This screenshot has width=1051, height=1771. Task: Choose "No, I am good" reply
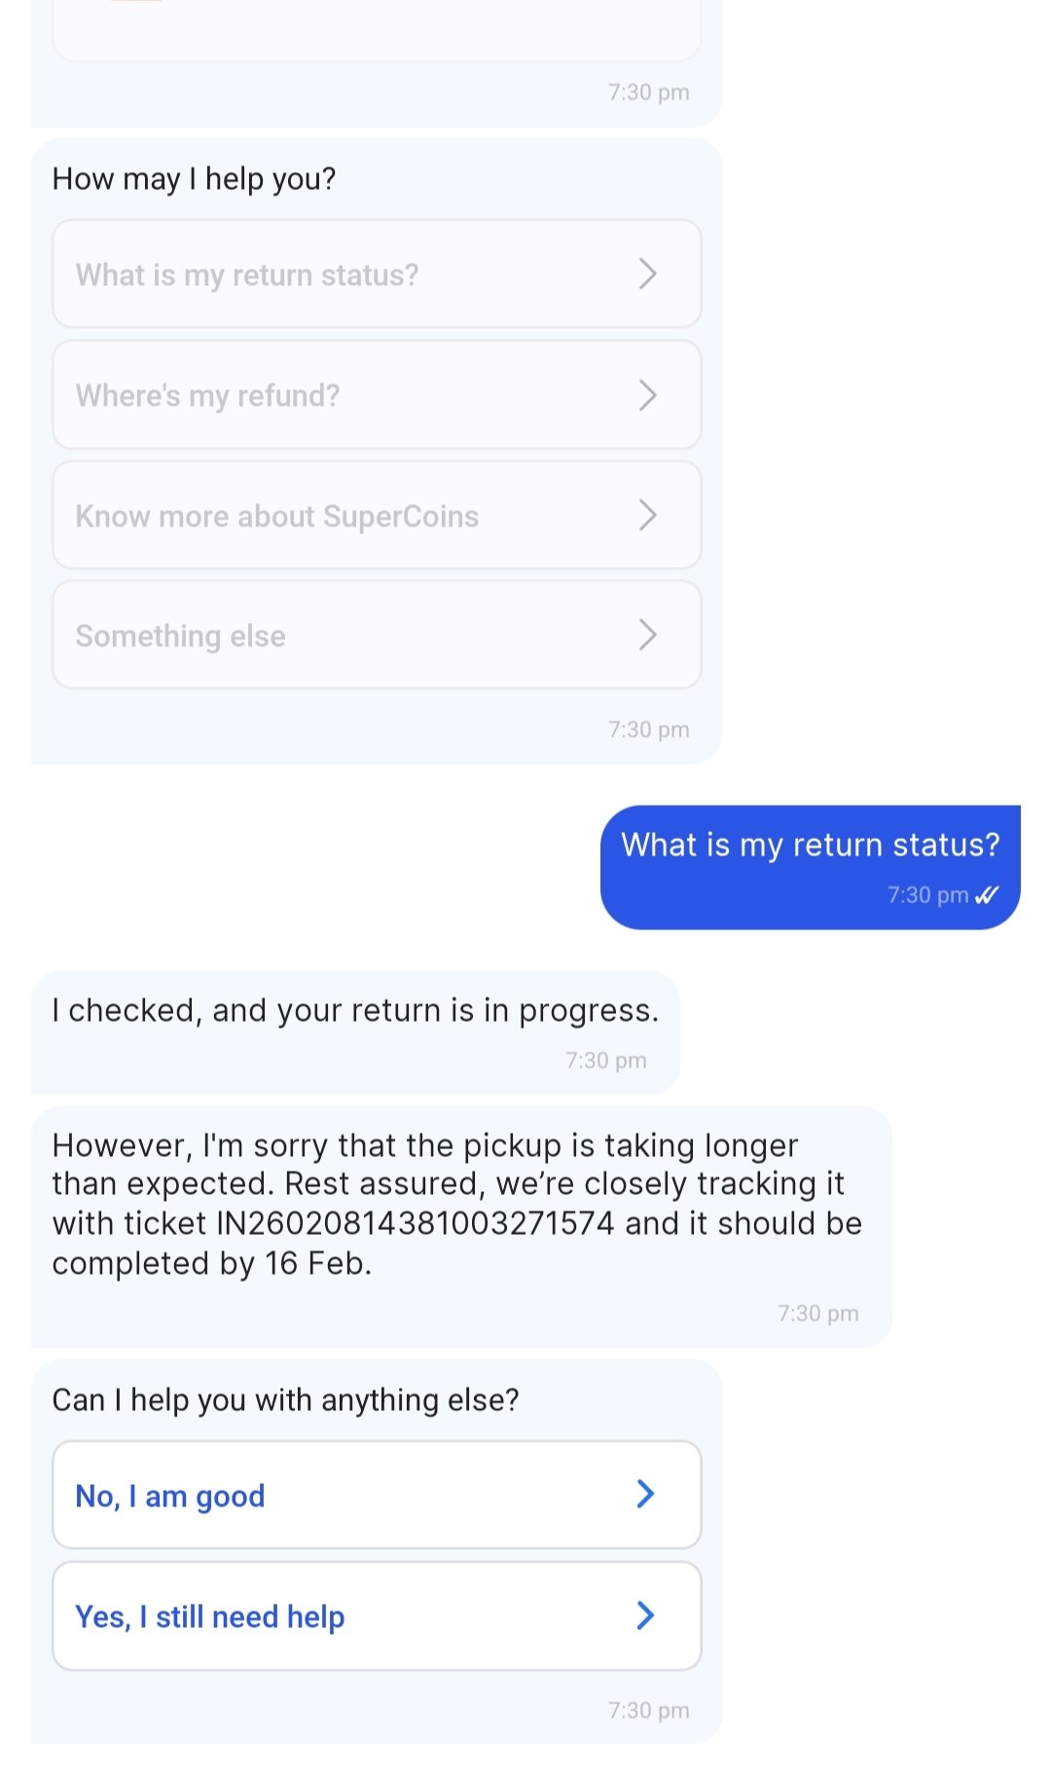tap(170, 1496)
